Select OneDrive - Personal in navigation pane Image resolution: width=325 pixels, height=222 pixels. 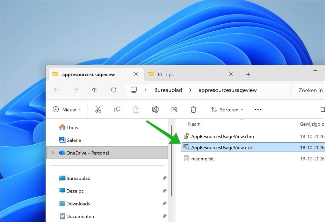click(x=107, y=153)
